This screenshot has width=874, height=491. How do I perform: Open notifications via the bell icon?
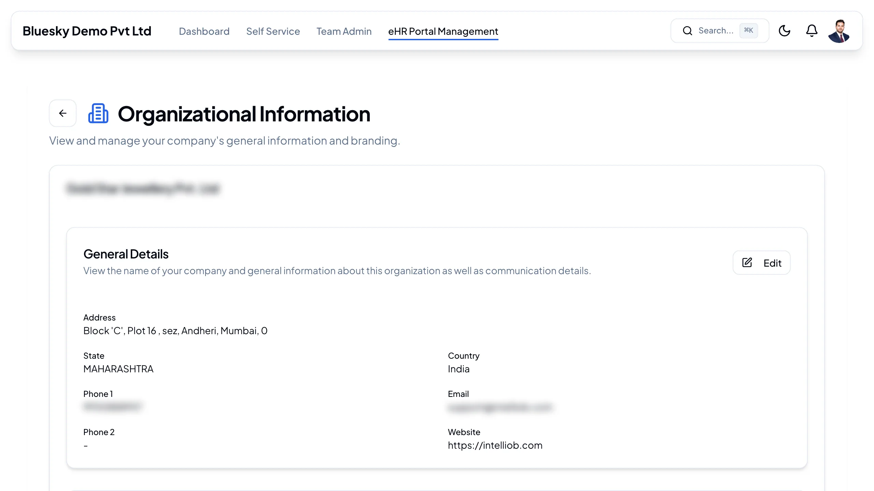click(812, 31)
